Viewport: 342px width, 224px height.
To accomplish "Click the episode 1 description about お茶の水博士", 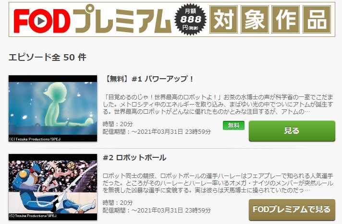I will click(218, 105).
